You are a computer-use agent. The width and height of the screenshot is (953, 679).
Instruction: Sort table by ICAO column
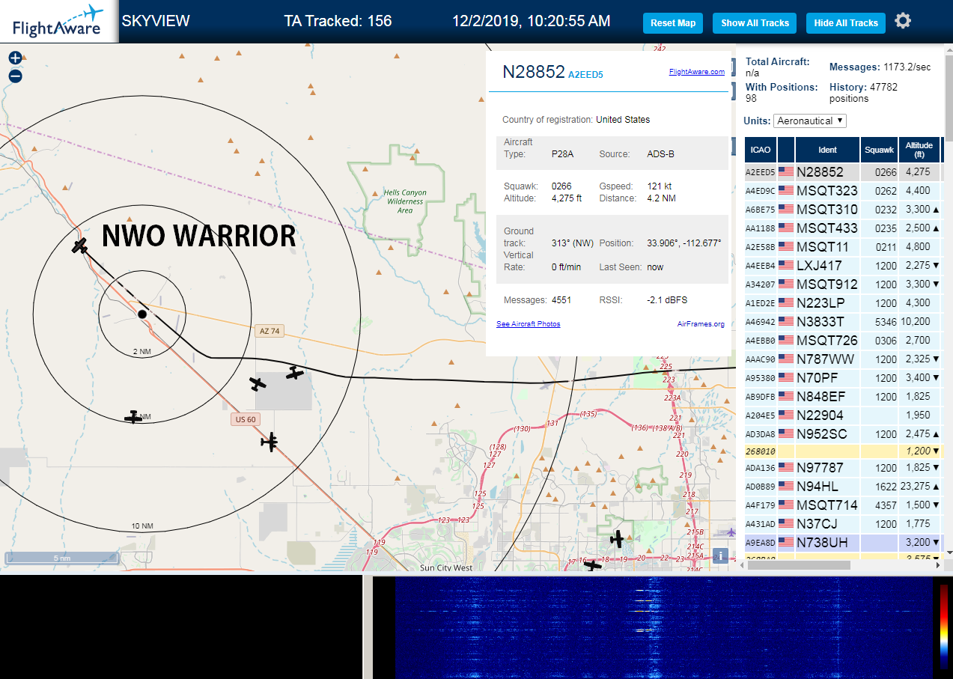point(761,149)
